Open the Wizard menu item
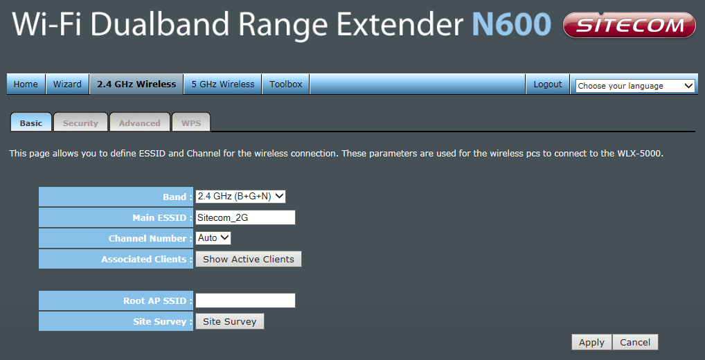This screenshot has height=360, width=705. pos(67,84)
